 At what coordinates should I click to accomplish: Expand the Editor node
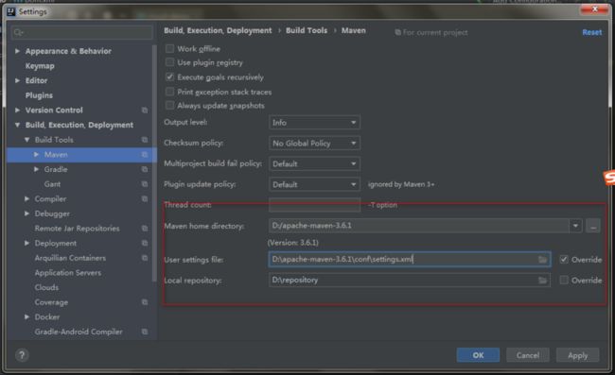pyautogui.click(x=17, y=80)
